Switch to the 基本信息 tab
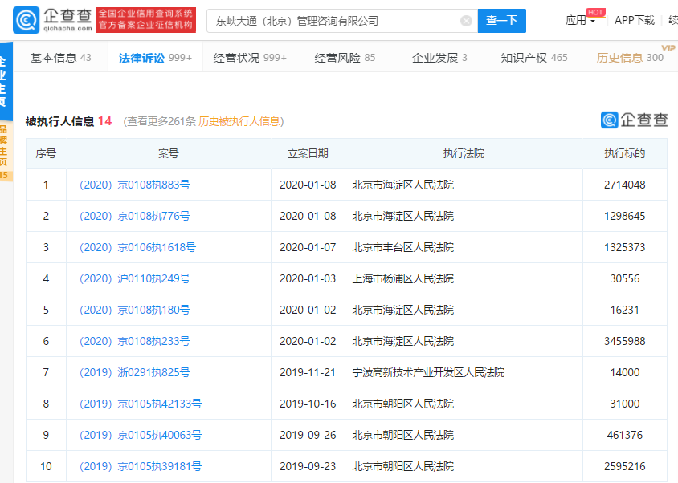678x483 pixels. (x=60, y=58)
